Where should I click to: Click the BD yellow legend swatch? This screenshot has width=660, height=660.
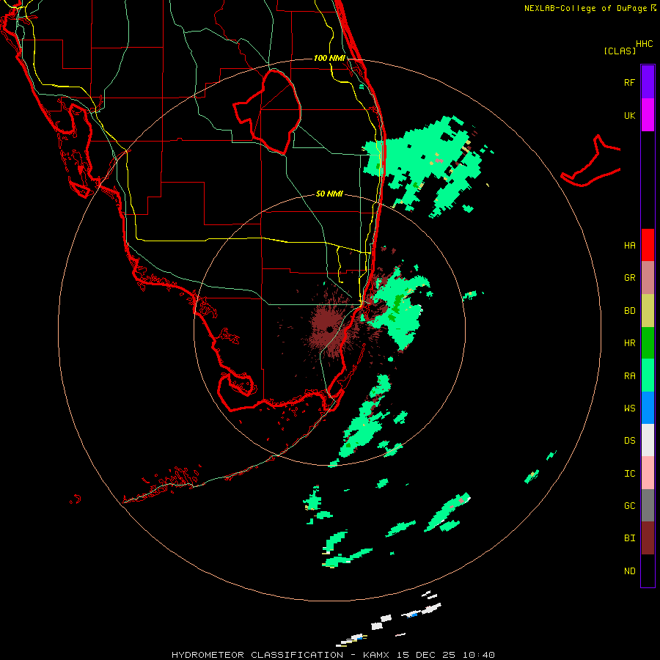pyautogui.click(x=648, y=311)
